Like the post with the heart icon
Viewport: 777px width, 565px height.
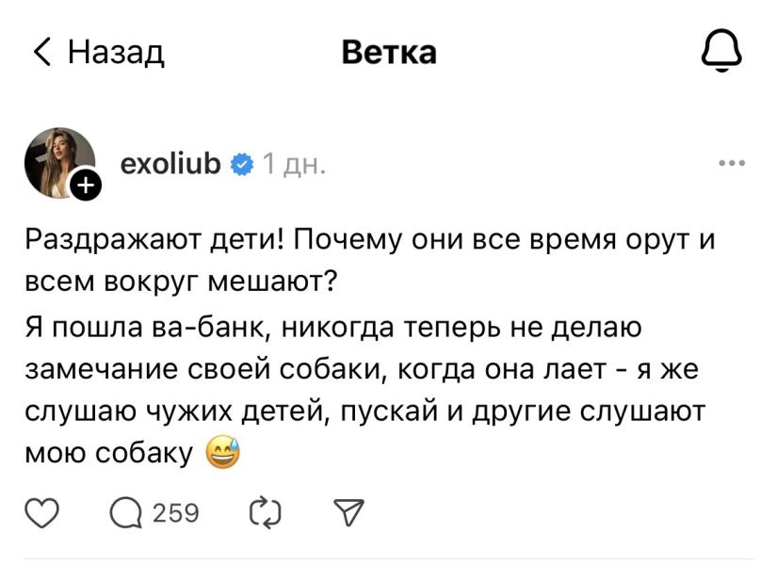42,513
